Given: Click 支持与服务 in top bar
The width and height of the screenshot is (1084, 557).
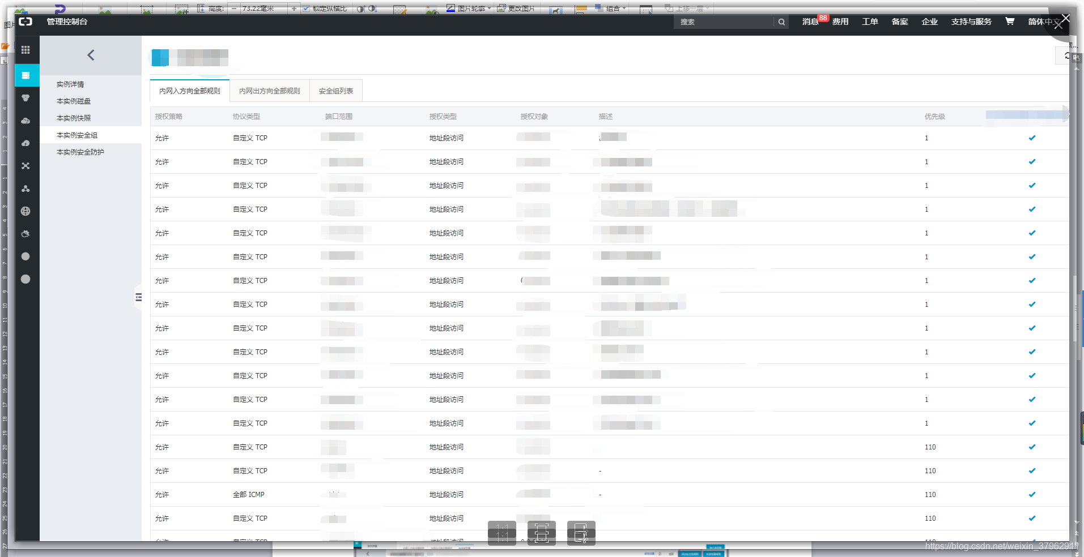Looking at the screenshot, I should [971, 22].
